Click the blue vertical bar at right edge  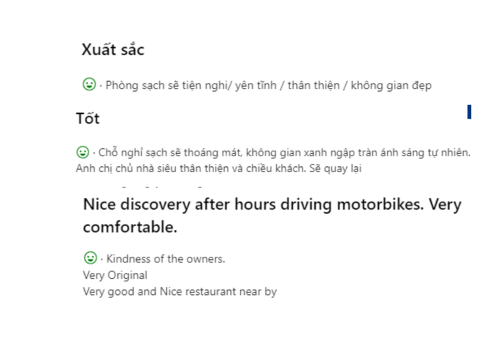[469, 112]
